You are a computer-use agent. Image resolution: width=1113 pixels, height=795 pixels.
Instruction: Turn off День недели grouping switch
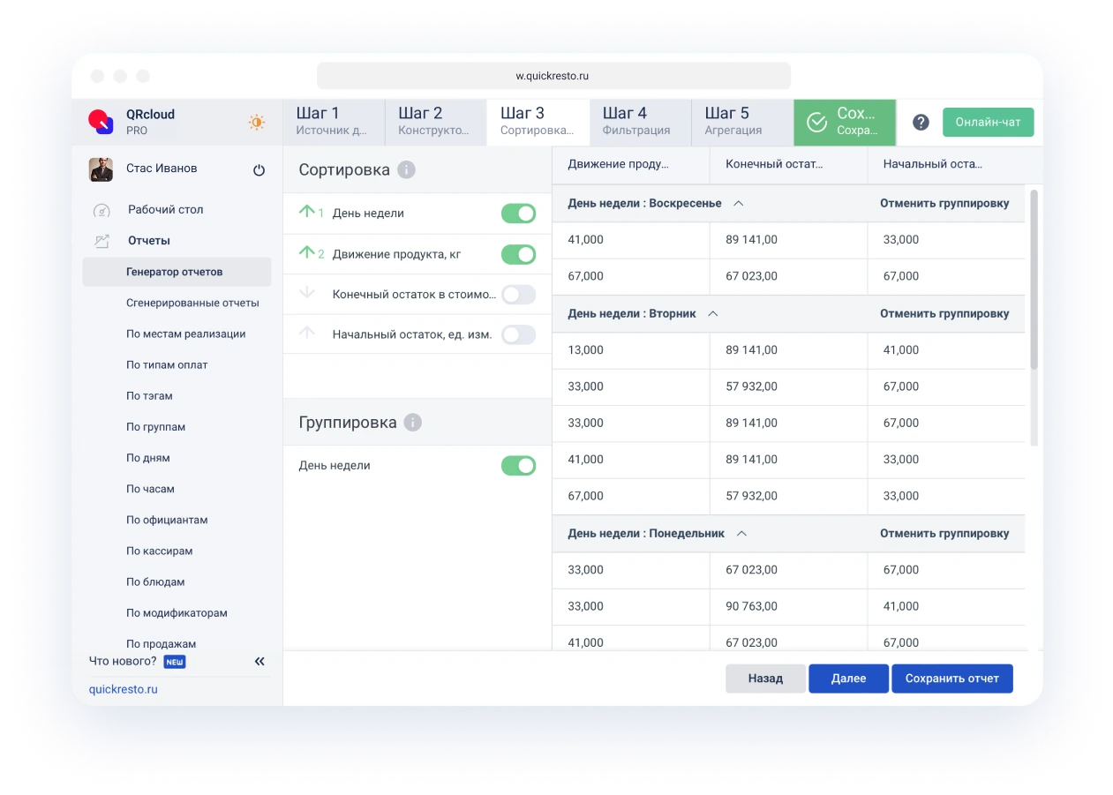coord(518,465)
